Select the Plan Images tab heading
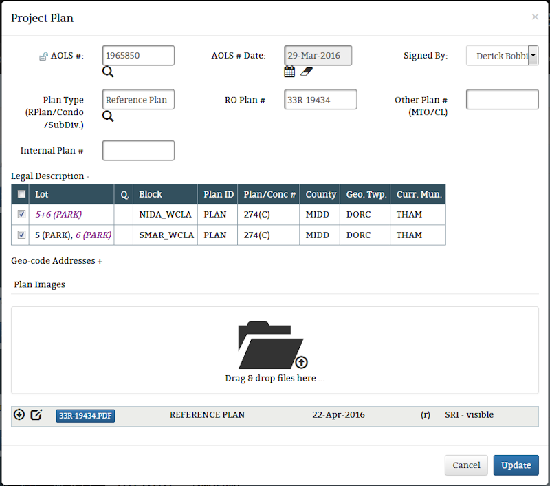The width and height of the screenshot is (550, 486). pyautogui.click(x=39, y=284)
